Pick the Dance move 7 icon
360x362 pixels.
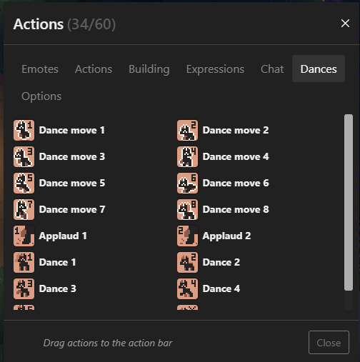point(24,209)
